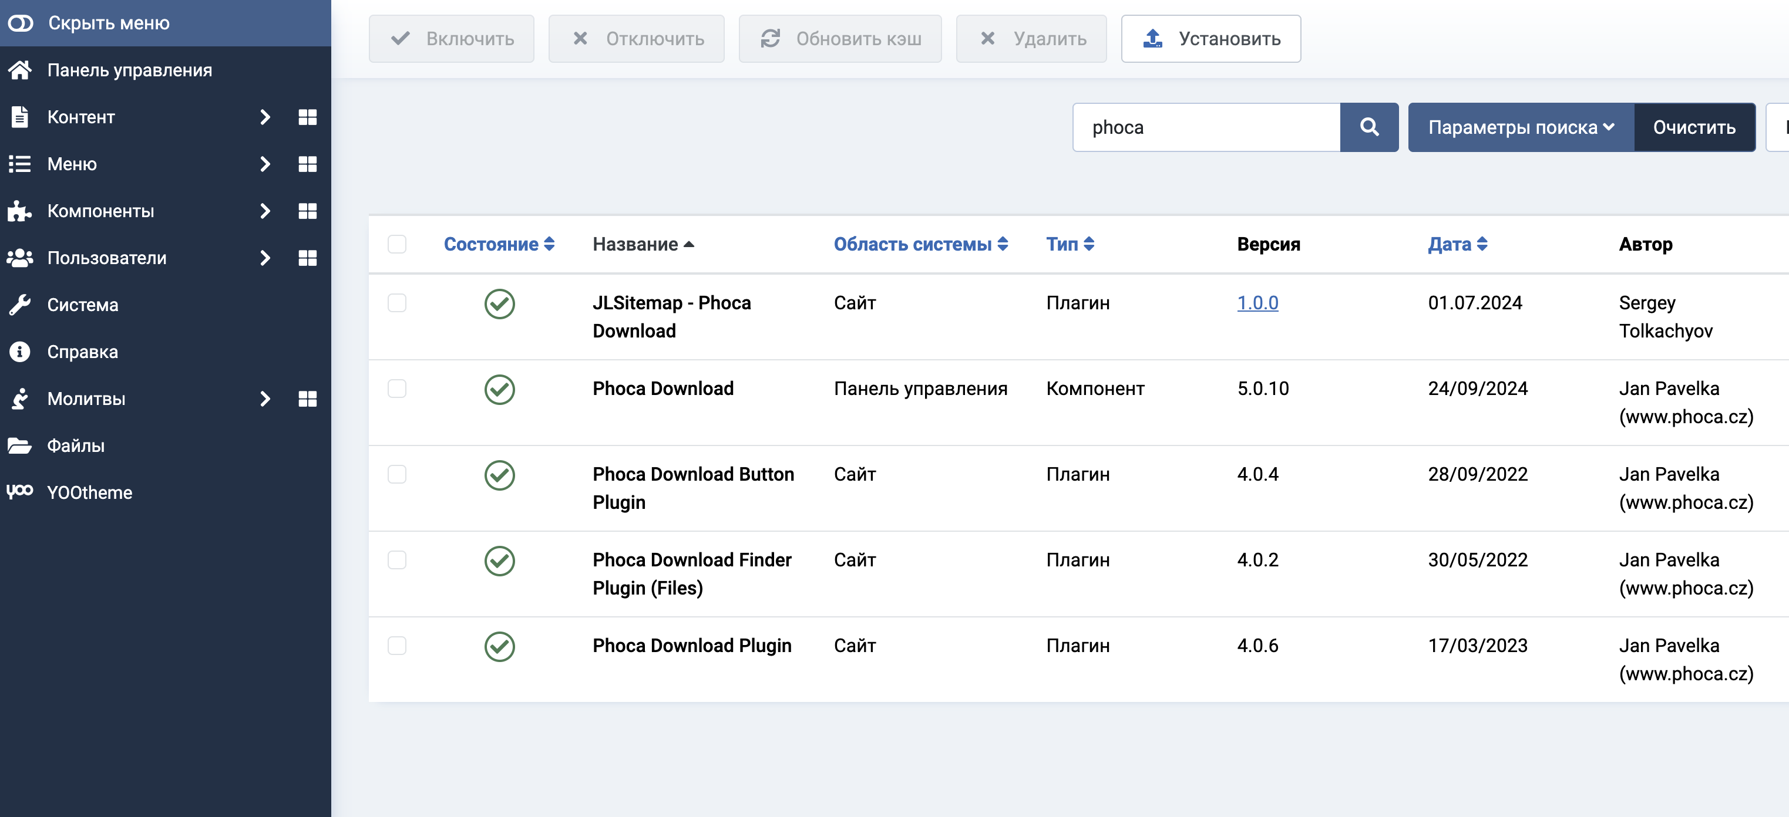The image size is (1789, 817).
Task: Click the search field containing phoca
Action: pyautogui.click(x=1206, y=127)
